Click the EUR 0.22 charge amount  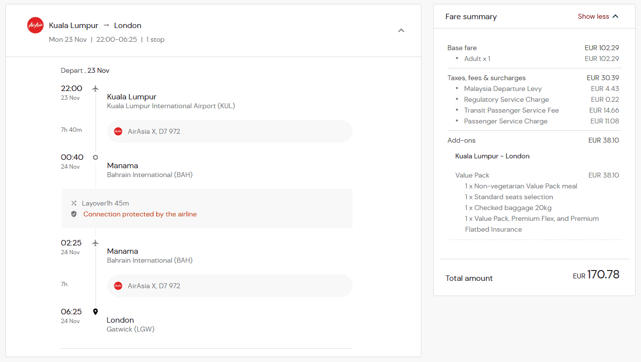[x=605, y=99]
